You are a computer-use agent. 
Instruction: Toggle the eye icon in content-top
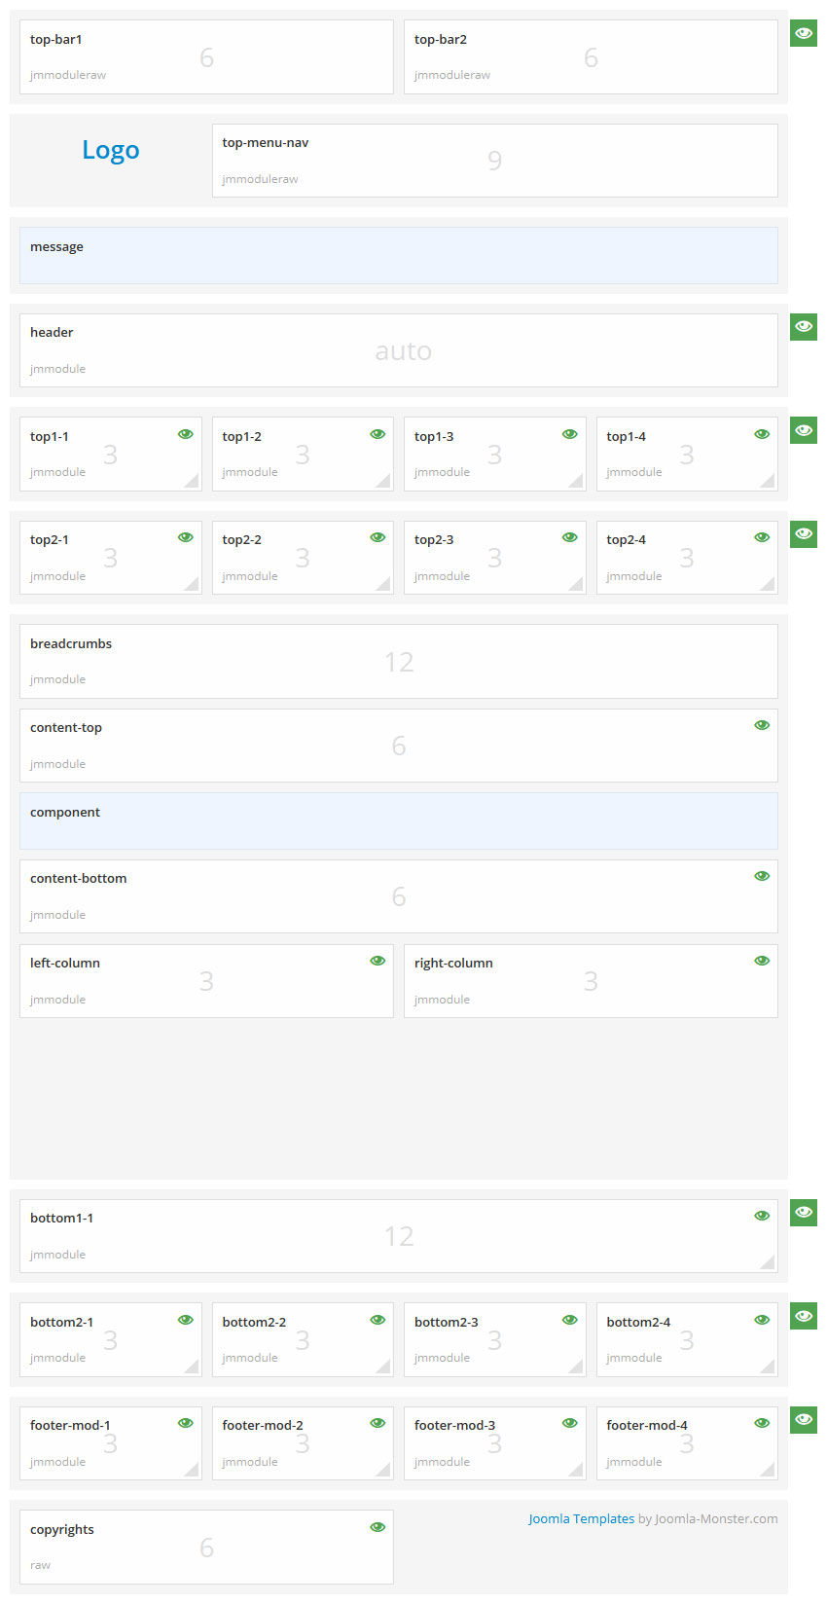tap(762, 725)
